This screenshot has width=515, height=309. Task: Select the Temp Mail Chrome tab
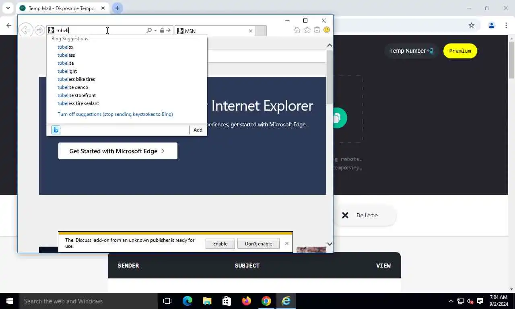(62, 8)
